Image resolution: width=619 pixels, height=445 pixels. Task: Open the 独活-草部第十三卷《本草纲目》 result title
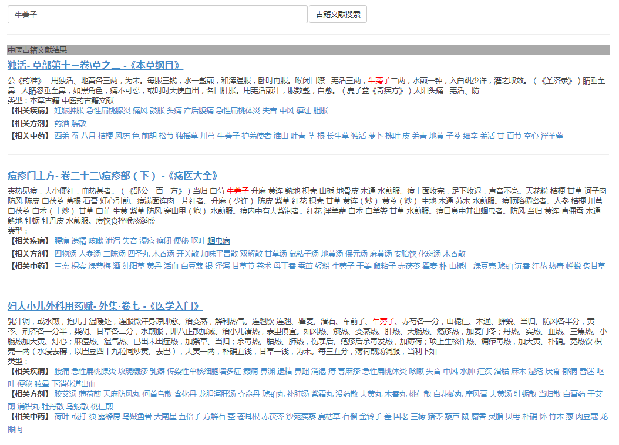(x=95, y=65)
